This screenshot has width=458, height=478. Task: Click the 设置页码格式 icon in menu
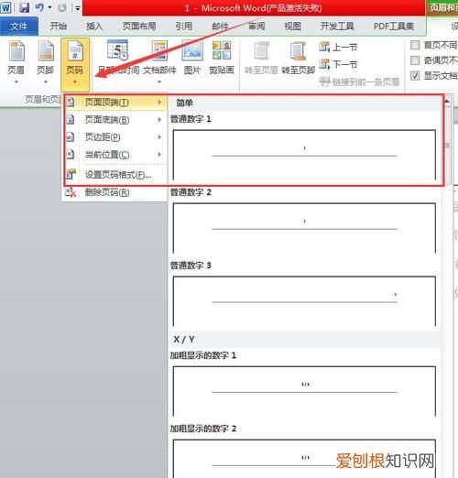pos(71,174)
